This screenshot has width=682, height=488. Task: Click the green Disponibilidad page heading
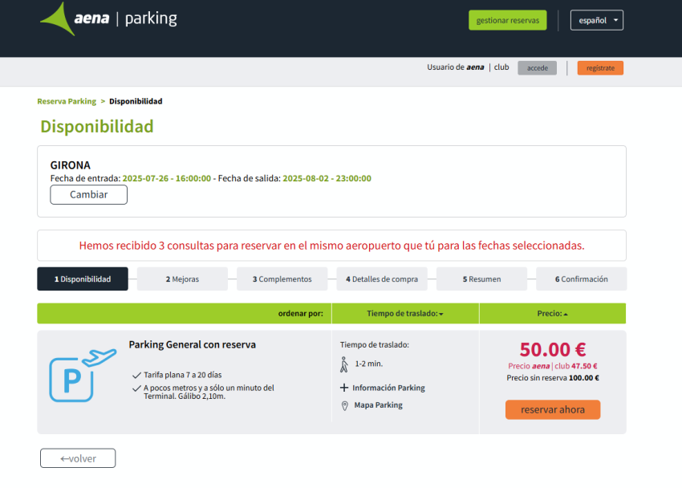coord(97,127)
